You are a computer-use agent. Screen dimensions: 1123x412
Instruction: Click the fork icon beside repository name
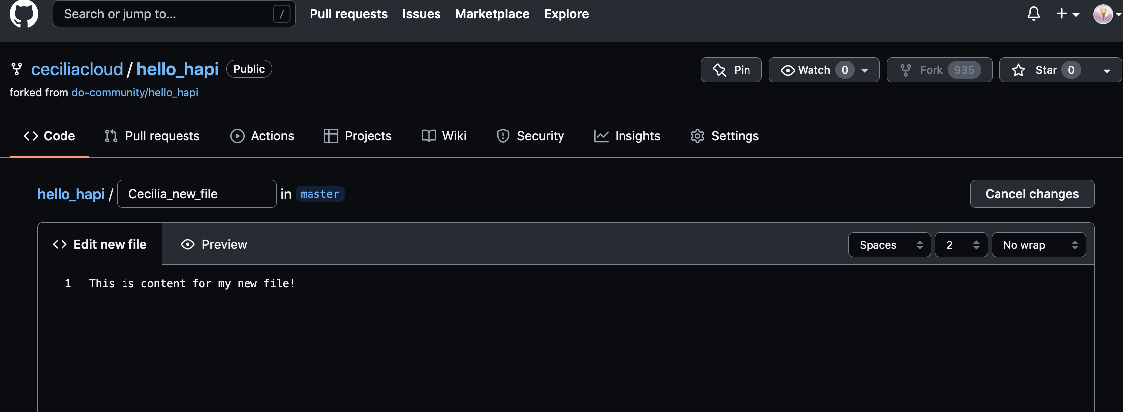(17, 69)
